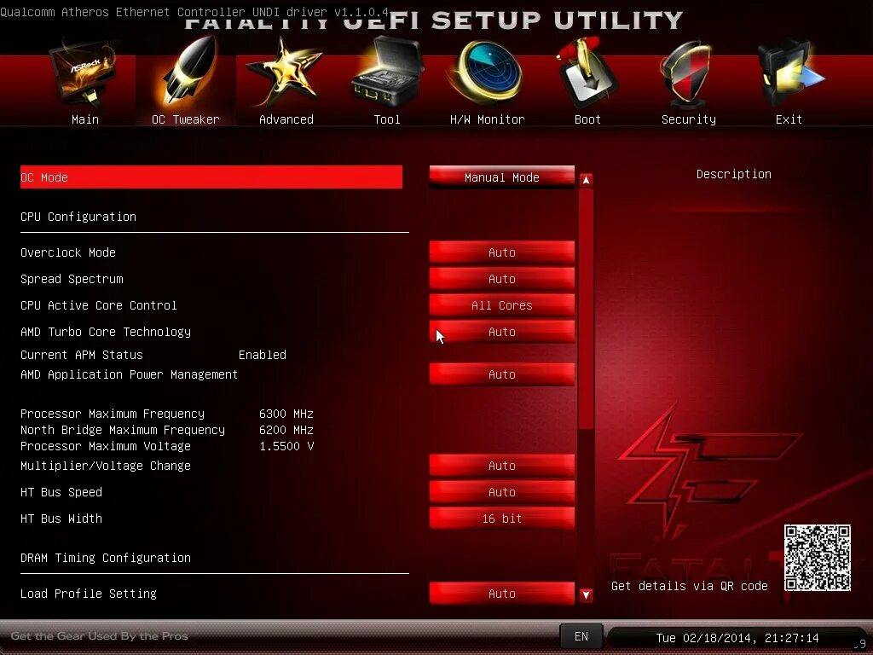Click the scroll down arrow
The height and width of the screenshot is (655, 873).
pyautogui.click(x=586, y=594)
